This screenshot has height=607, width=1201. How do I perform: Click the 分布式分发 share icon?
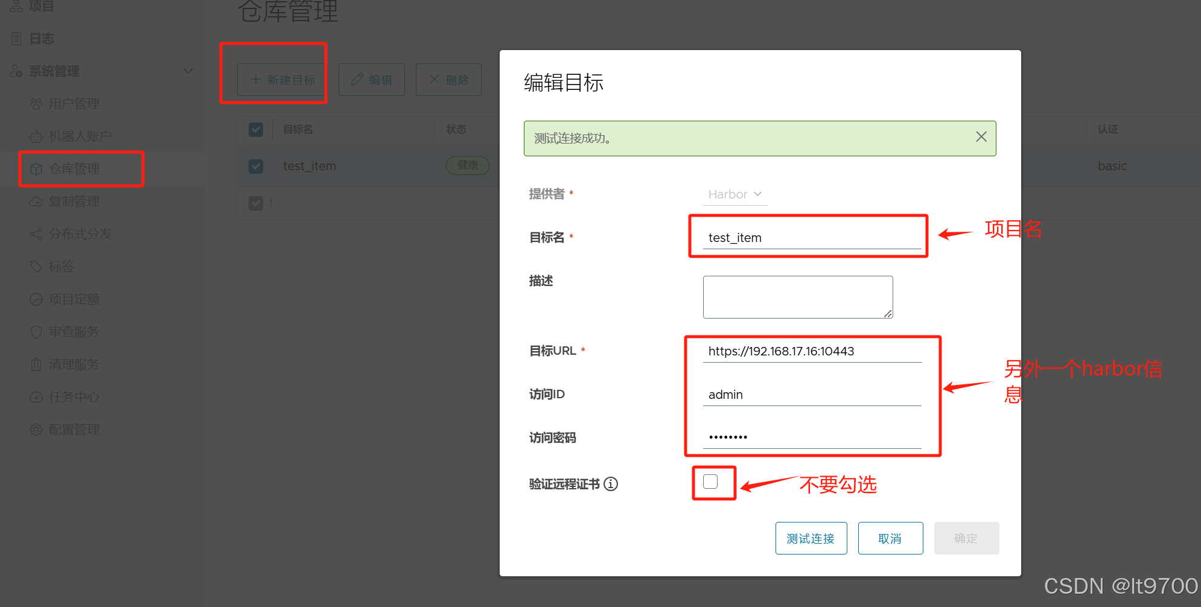(36, 234)
